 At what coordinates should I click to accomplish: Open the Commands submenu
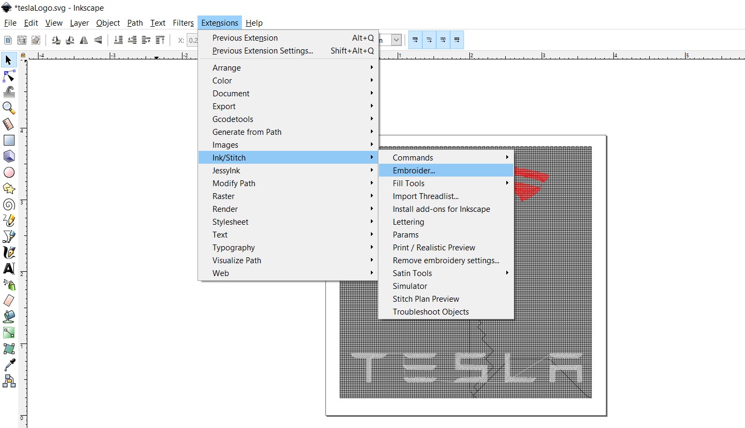coord(446,158)
